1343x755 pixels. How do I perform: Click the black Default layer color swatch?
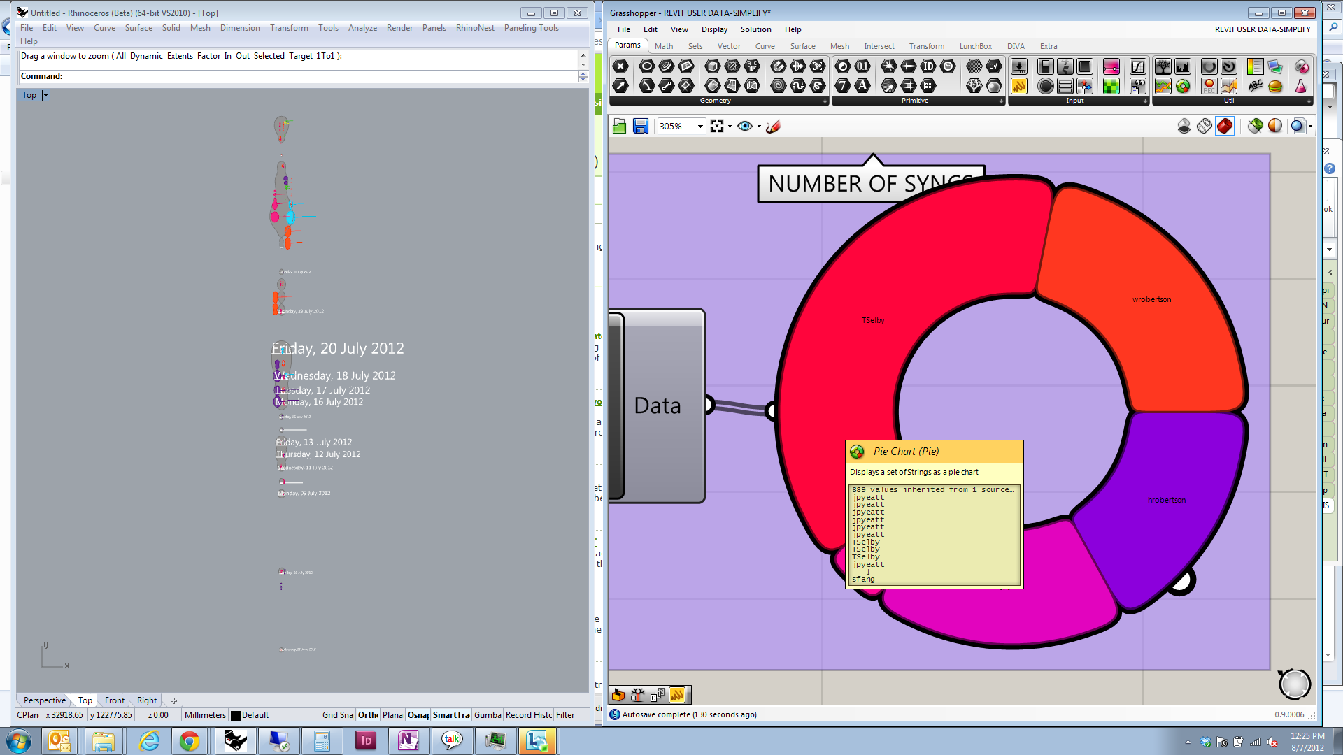point(236,715)
